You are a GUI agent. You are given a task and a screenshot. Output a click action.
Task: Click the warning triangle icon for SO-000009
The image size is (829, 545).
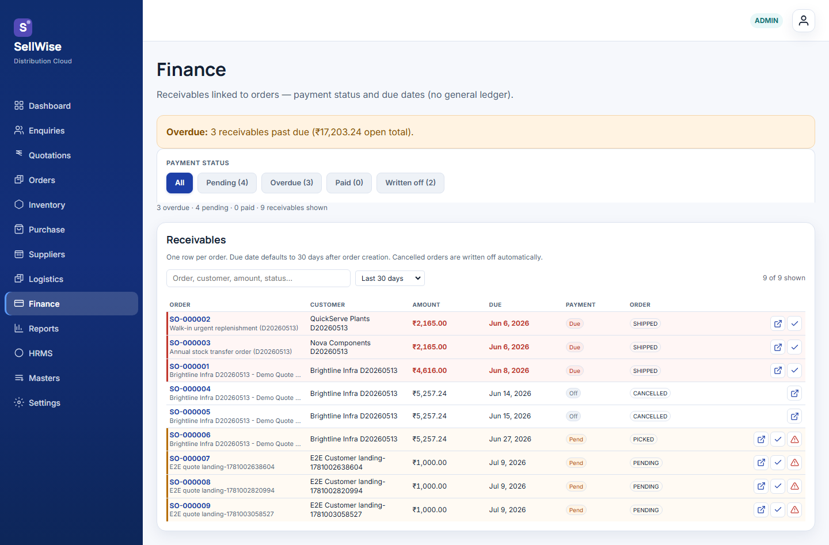tap(794, 509)
